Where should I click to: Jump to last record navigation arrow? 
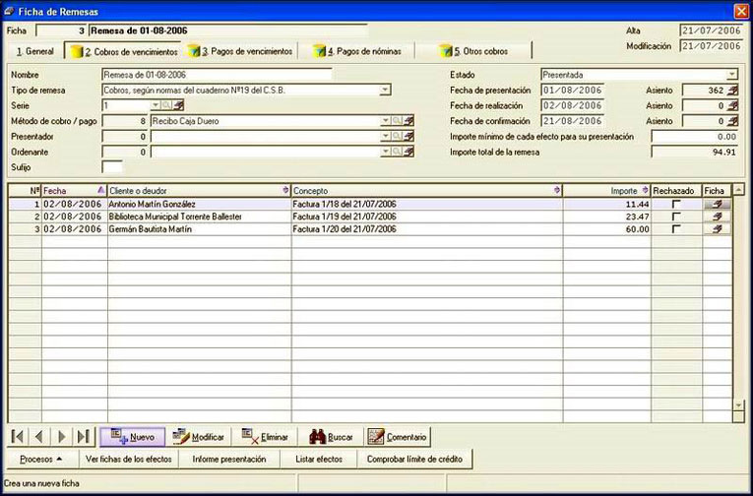[84, 437]
